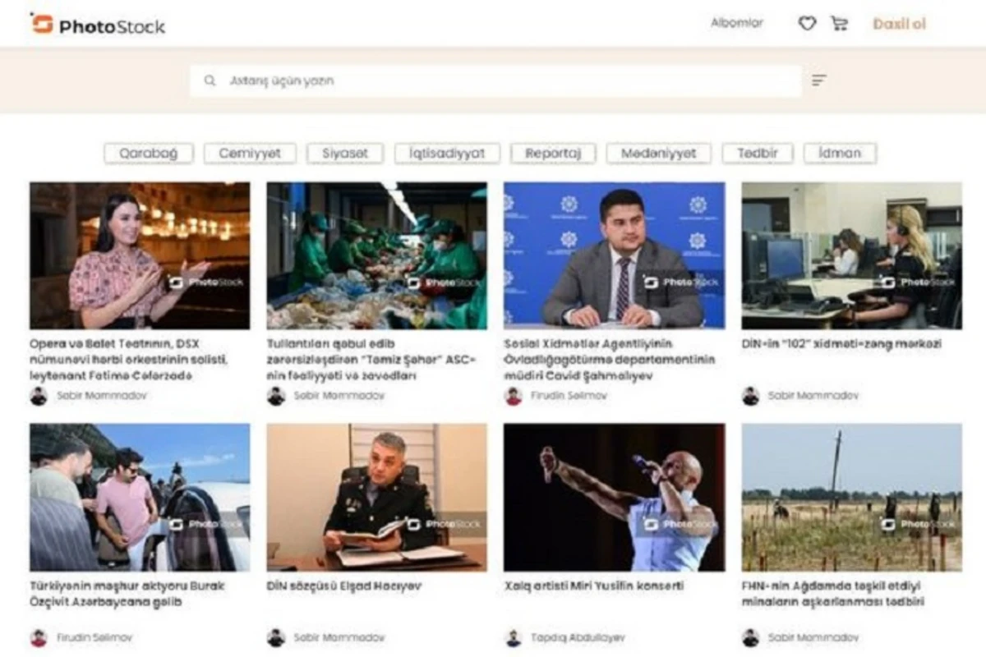
Task: Click author avatar under Fatimə Cəfərzadə photo
Action: (x=39, y=396)
